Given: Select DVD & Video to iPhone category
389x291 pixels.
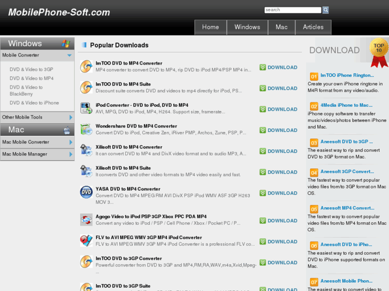Looking at the screenshot, I should (34, 103).
